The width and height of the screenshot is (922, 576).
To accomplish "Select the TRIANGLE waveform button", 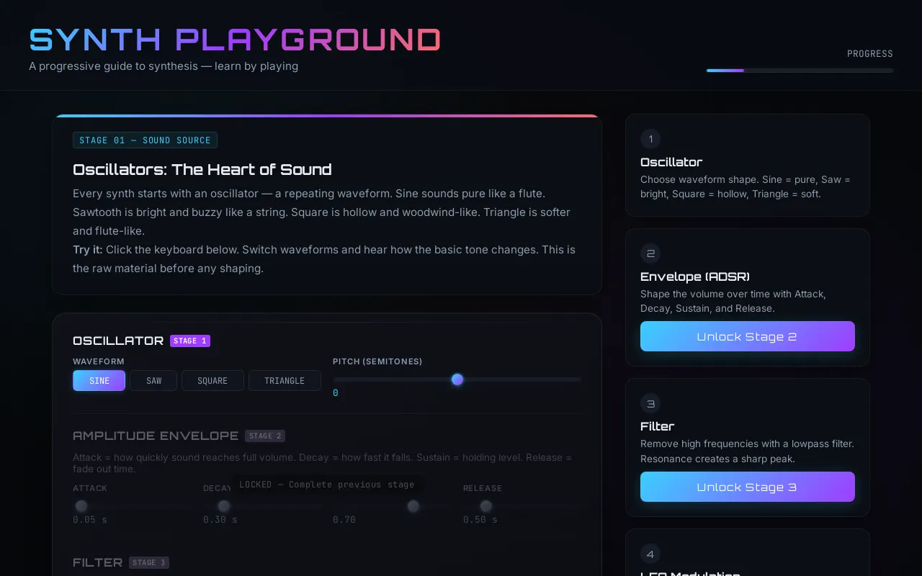I will [285, 380].
